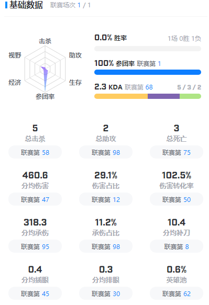Click the 联赛第 75 badge under 总死亡
This screenshot has width=209, height=305.
(177, 152)
